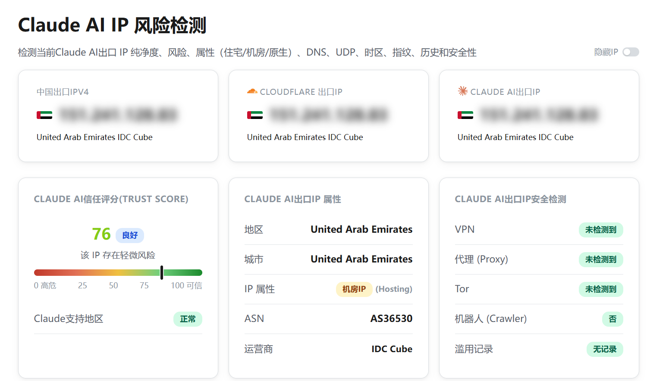This screenshot has width=647, height=381.
Task: Click the 0 高危 scale label
Action: 45,285
